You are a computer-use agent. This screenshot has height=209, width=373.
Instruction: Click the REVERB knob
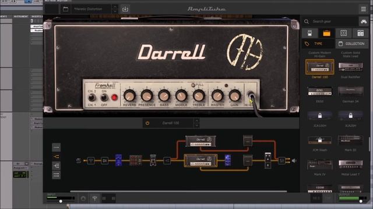pos(129,96)
